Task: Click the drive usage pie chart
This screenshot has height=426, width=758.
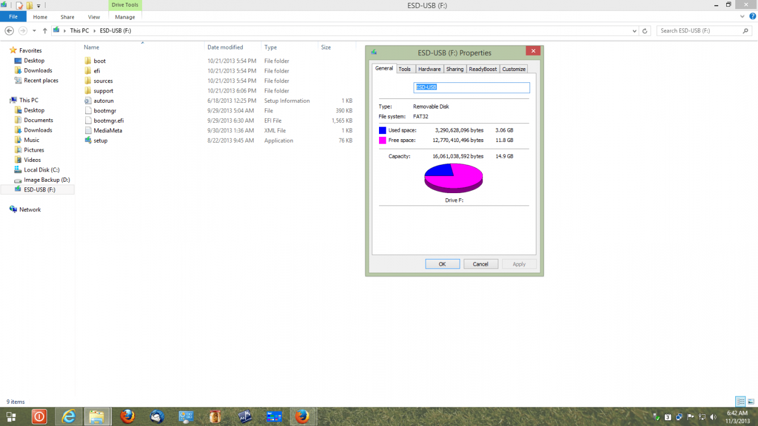Action: tap(453, 178)
